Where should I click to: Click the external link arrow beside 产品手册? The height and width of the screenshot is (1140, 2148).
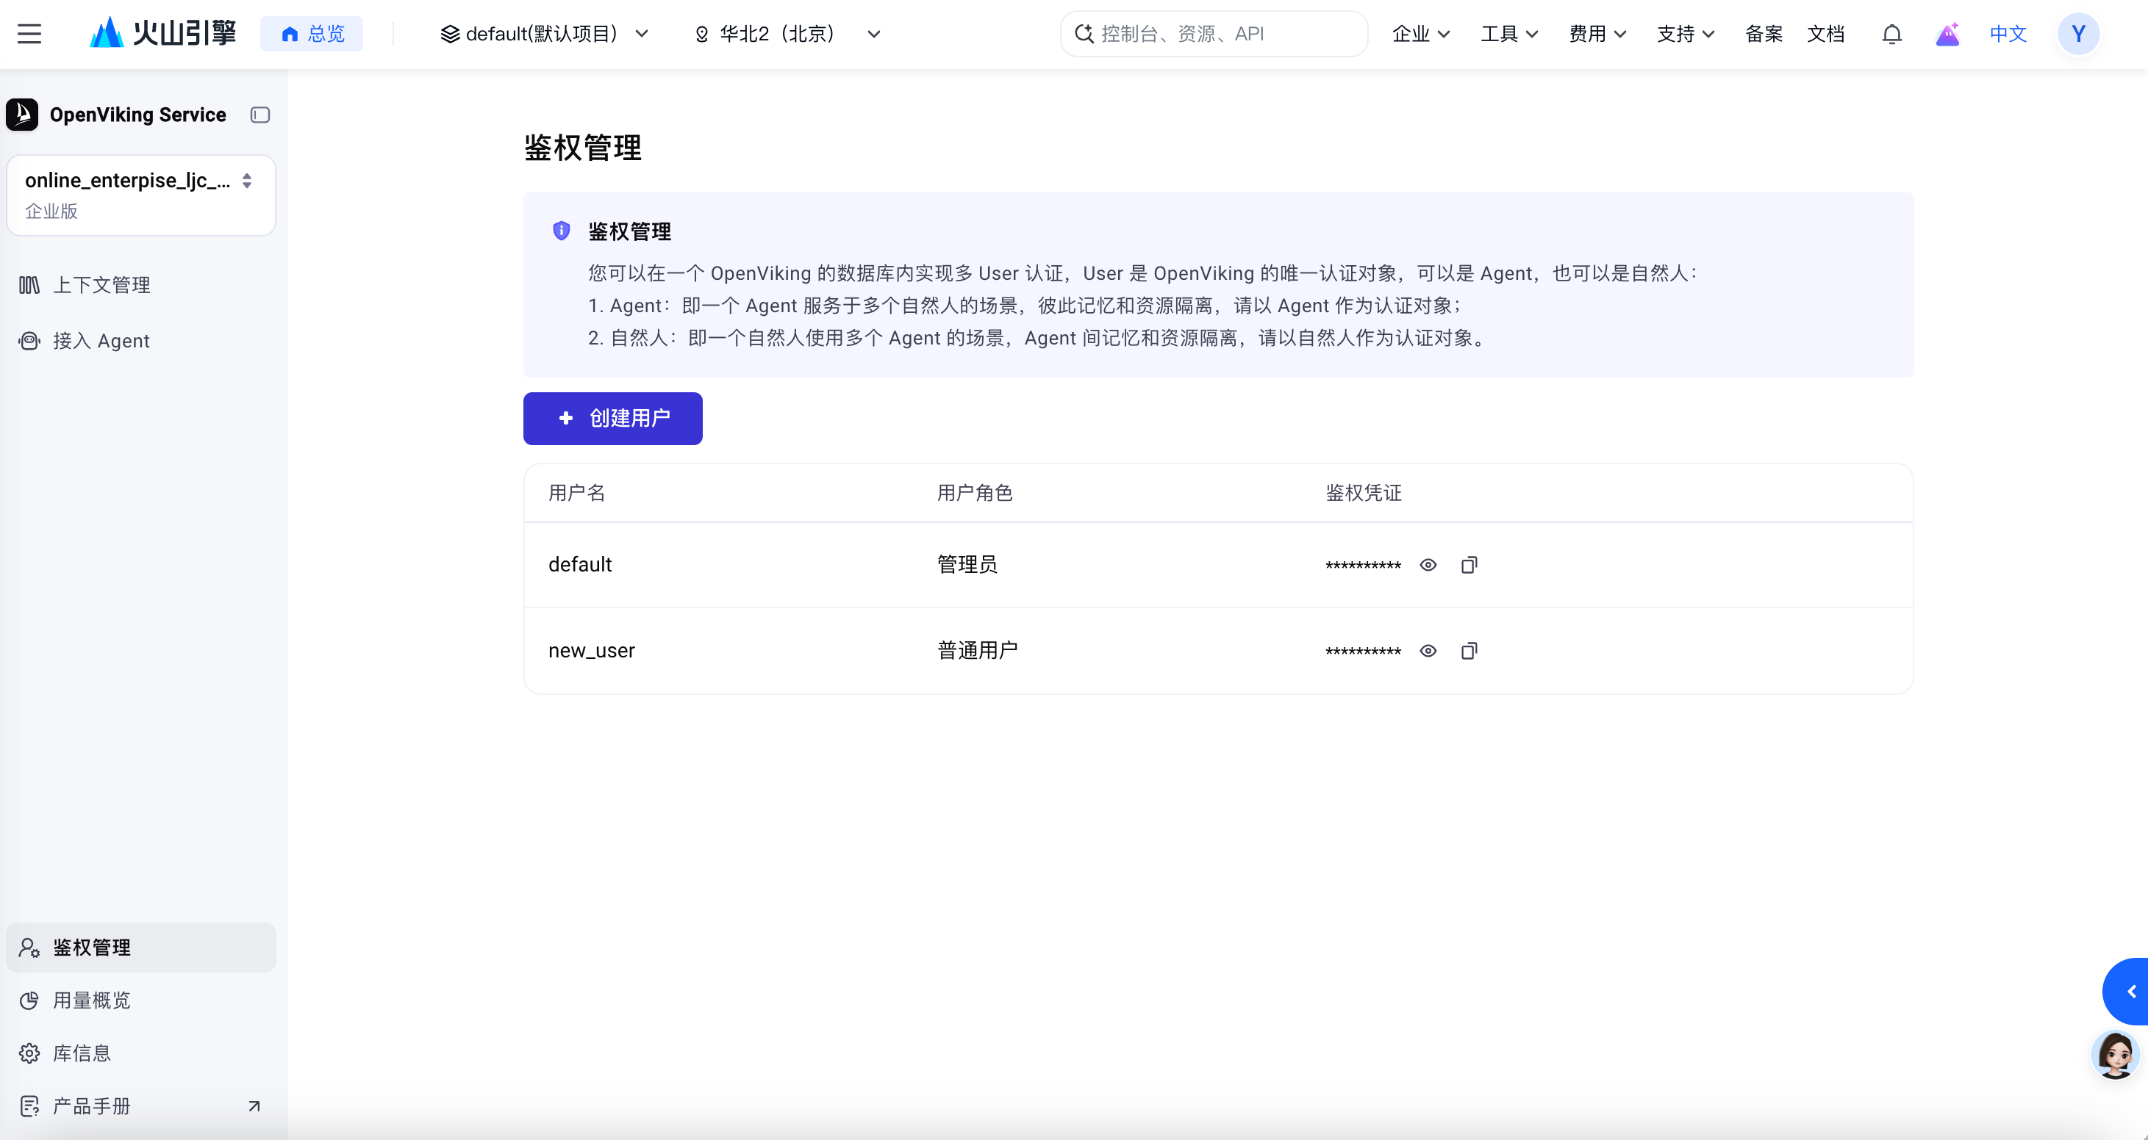[x=254, y=1105]
